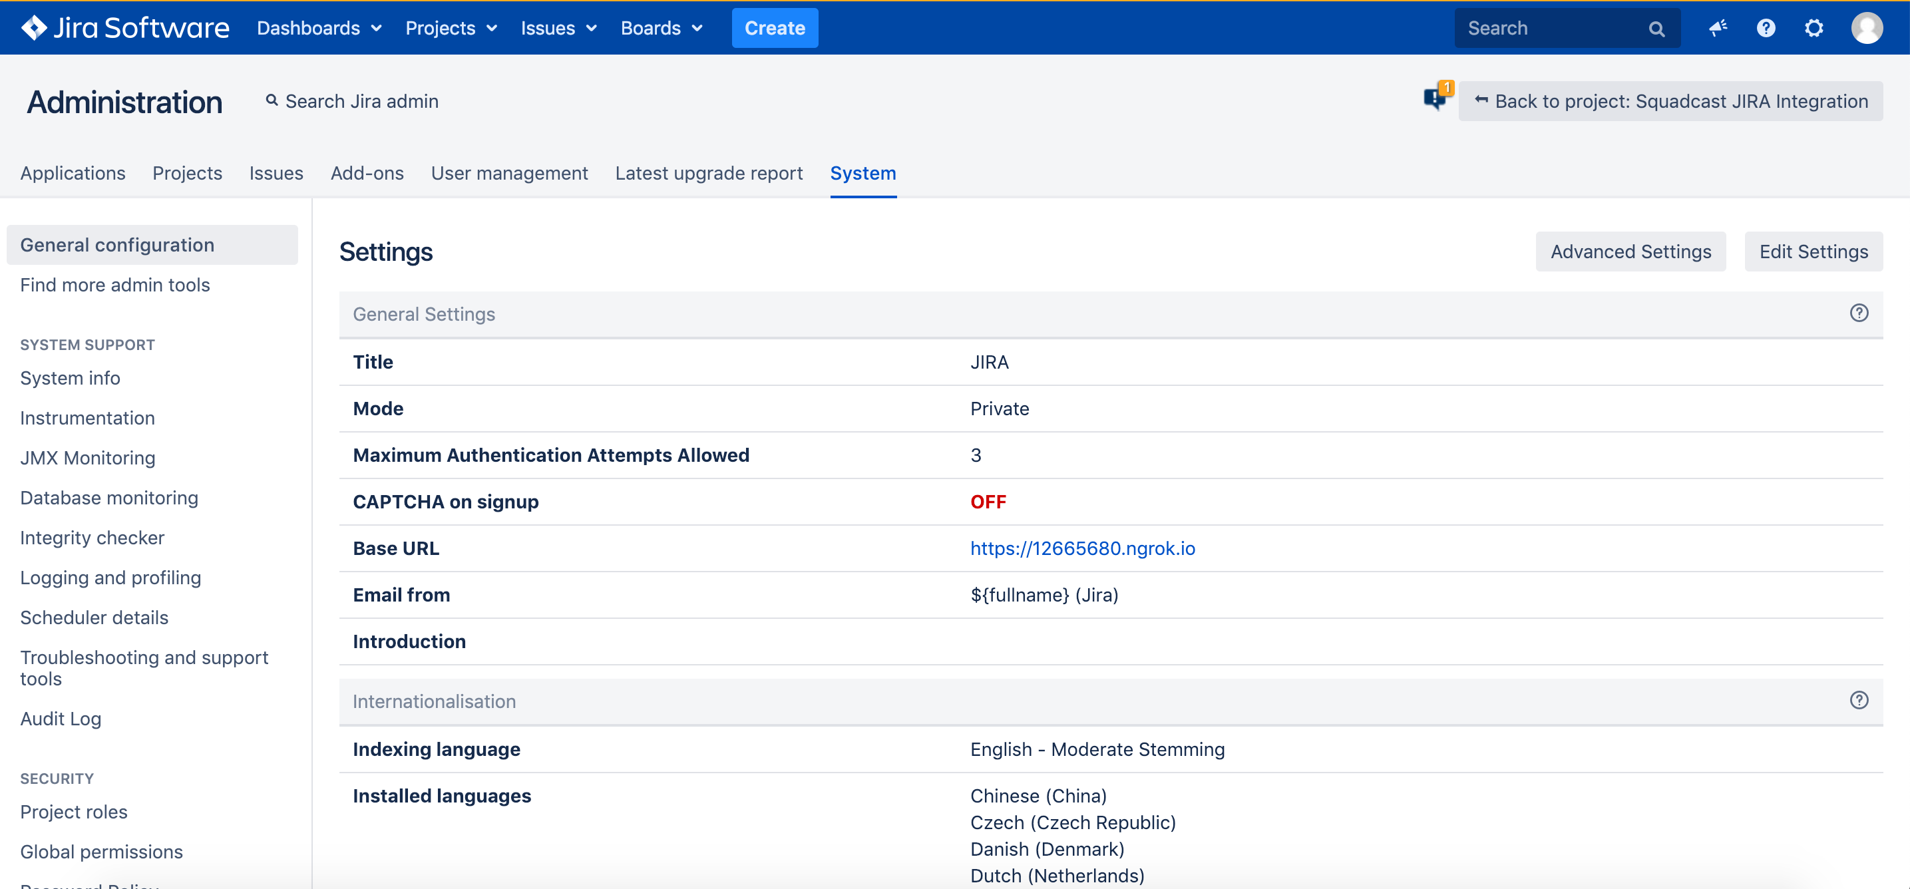Switch to the User management tab
The image size is (1910, 889).
[509, 173]
